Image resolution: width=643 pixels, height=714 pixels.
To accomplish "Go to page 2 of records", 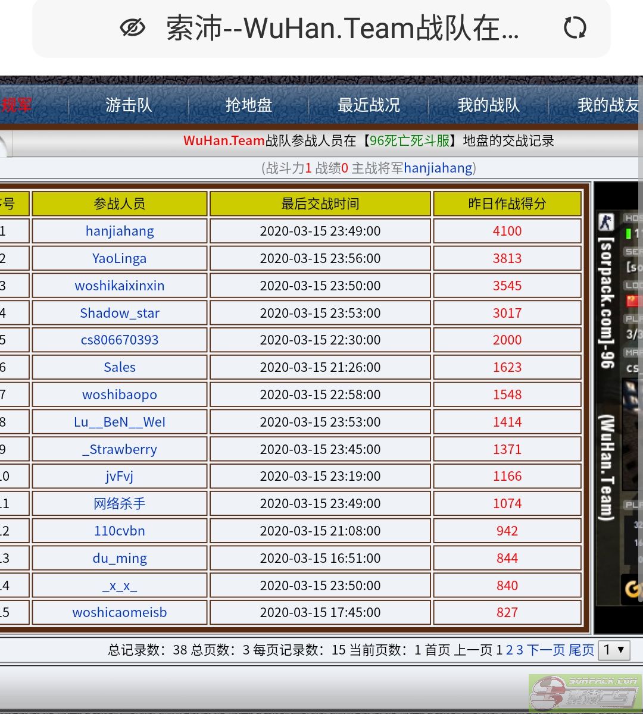I will 509,650.
